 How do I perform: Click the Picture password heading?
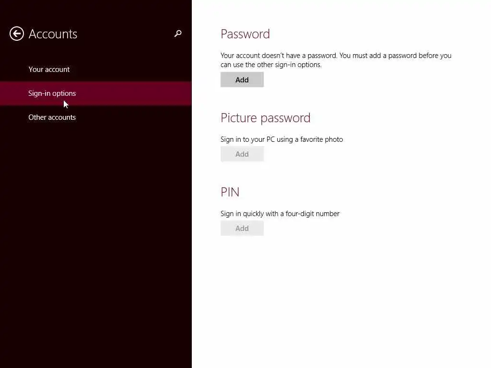pyautogui.click(x=265, y=118)
